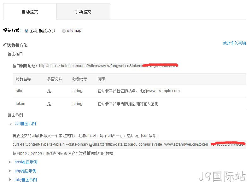Switch to the 自动提交 tab
This screenshot has height=186, width=251.
point(30,12)
